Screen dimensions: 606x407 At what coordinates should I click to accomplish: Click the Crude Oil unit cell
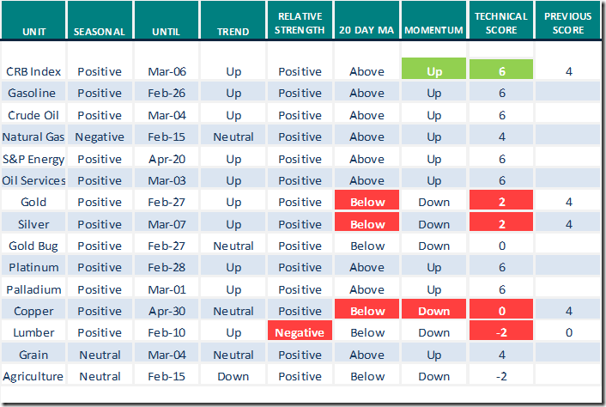coord(33,116)
